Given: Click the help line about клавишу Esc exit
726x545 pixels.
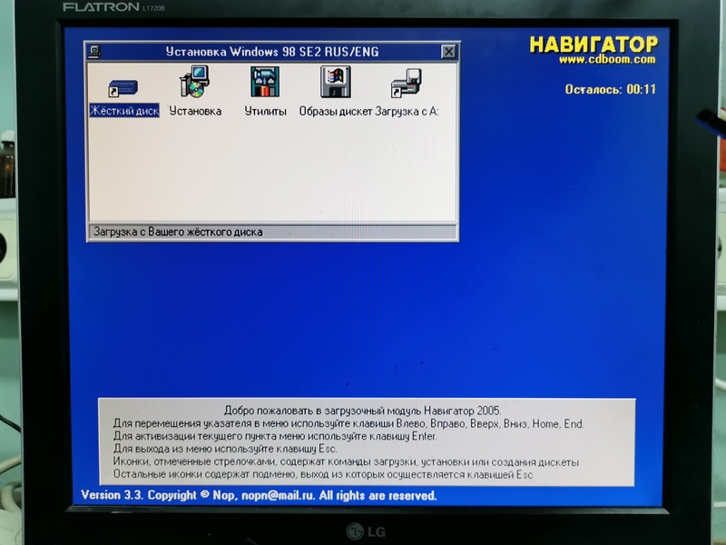Looking at the screenshot, I should [x=225, y=449].
